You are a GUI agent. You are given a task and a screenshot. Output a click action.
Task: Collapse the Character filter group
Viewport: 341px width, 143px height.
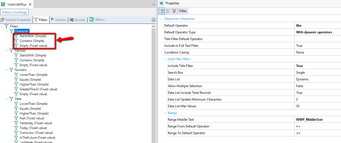pyautogui.click(x=7, y=31)
